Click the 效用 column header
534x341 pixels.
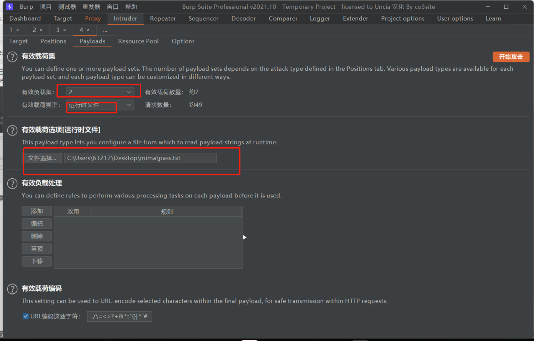tap(73, 211)
